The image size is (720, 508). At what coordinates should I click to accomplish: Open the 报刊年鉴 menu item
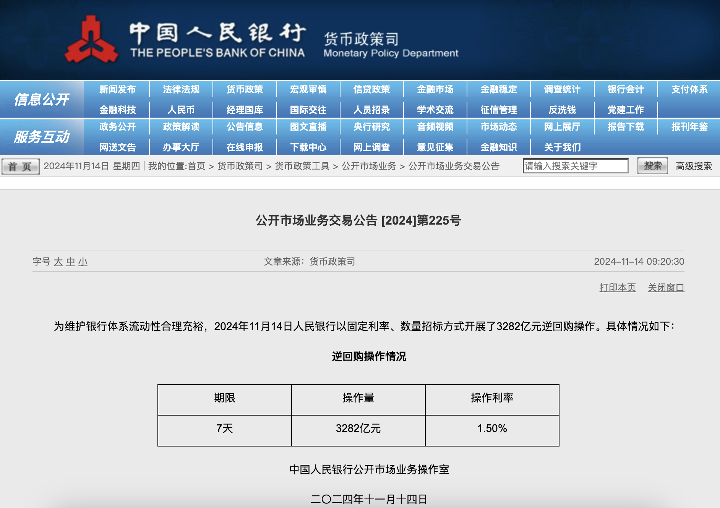coord(689,127)
